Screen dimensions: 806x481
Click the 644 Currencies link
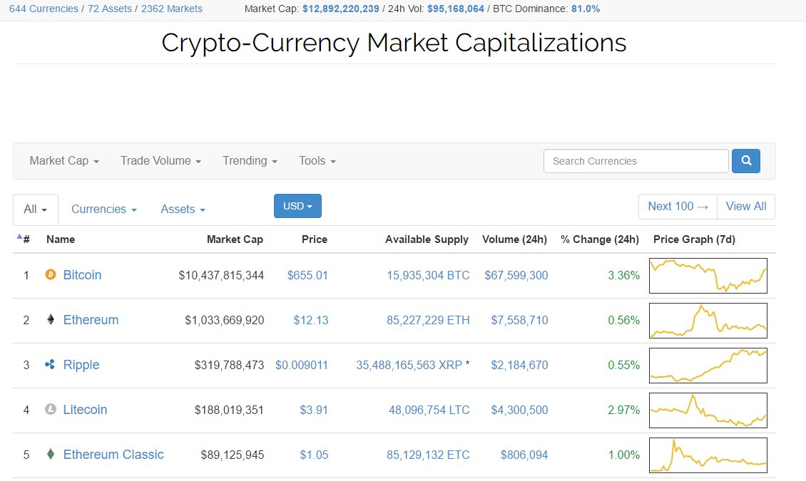pyautogui.click(x=44, y=9)
